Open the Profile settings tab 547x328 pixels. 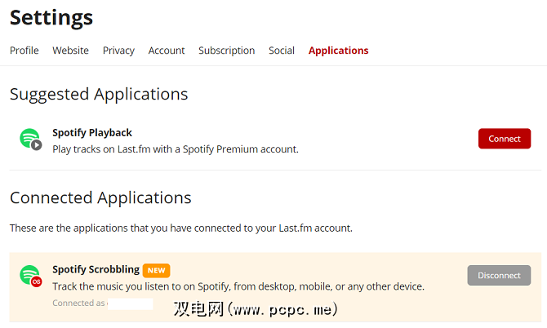coord(24,51)
